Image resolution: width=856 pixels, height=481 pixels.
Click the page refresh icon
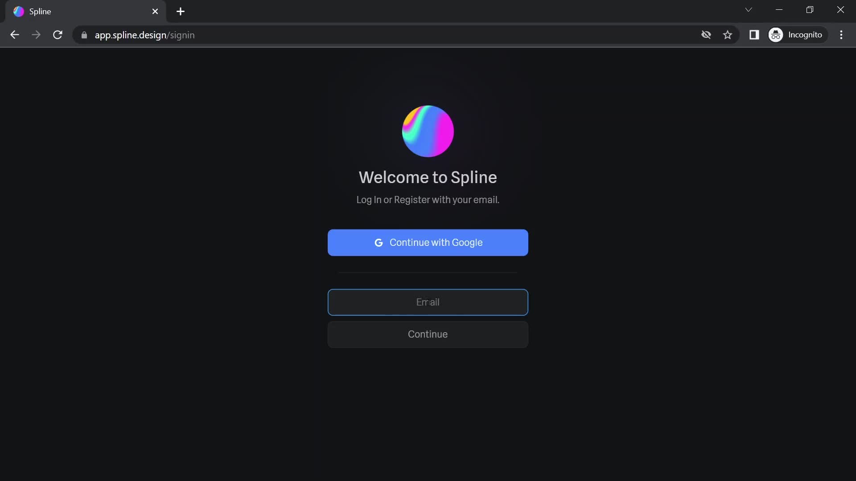58,35
